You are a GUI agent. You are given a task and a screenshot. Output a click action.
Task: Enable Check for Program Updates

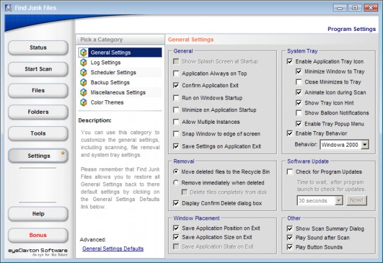(290, 172)
